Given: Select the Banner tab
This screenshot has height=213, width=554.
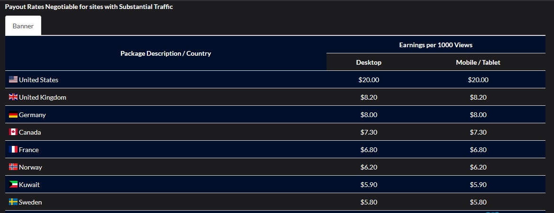Looking at the screenshot, I should tap(23, 26).
